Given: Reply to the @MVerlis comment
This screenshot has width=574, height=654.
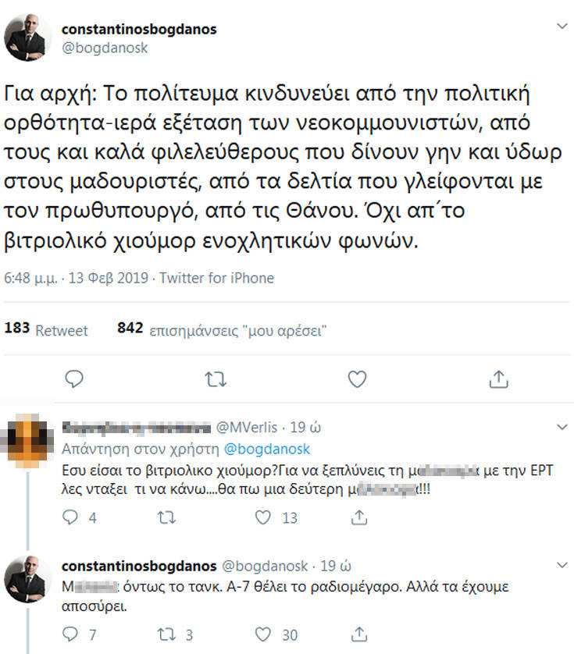Looking at the screenshot, I should (70, 517).
